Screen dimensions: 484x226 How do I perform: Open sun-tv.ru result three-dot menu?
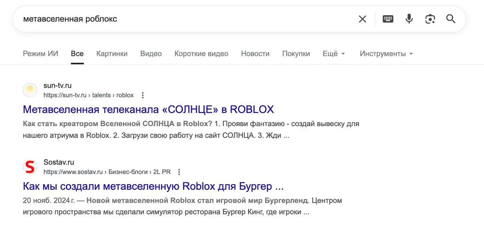pos(143,95)
